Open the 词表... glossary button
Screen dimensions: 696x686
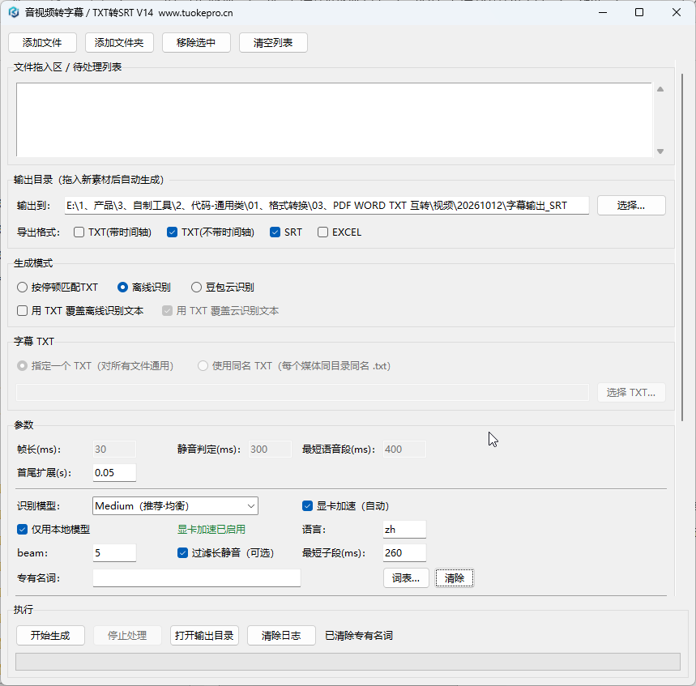coord(406,577)
